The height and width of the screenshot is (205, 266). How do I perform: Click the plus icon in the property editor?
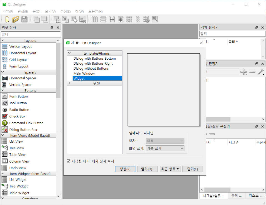[x=244, y=72]
